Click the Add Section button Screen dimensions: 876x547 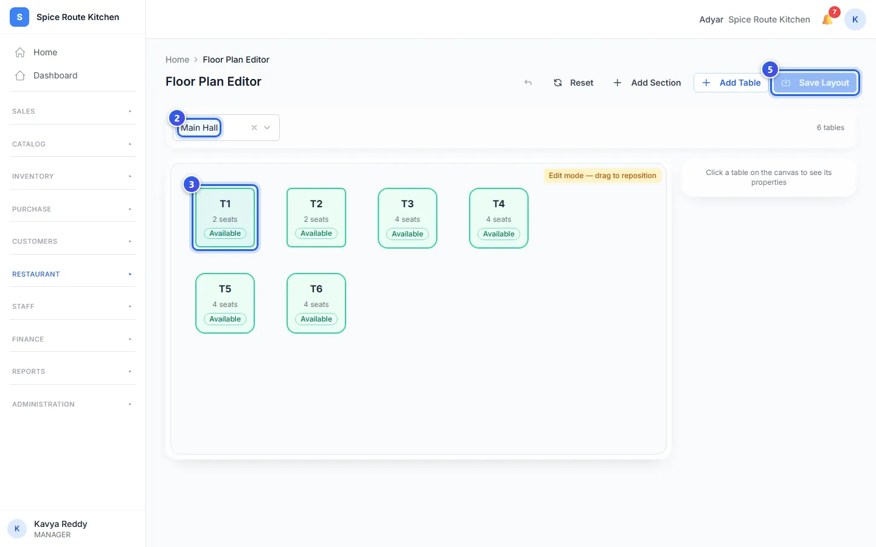(647, 83)
